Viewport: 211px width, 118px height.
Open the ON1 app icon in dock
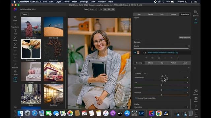[x=152, y=113]
